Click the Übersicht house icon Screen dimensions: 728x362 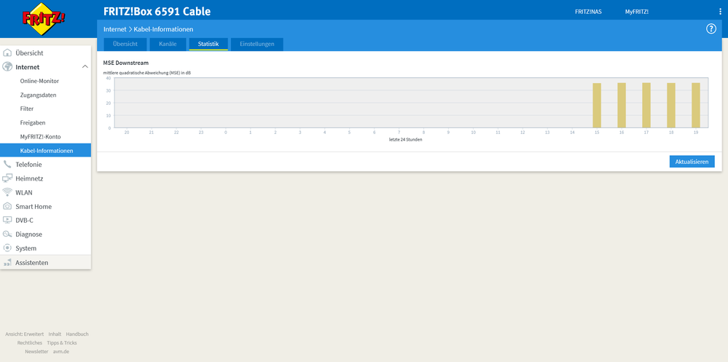pyautogui.click(x=7, y=53)
